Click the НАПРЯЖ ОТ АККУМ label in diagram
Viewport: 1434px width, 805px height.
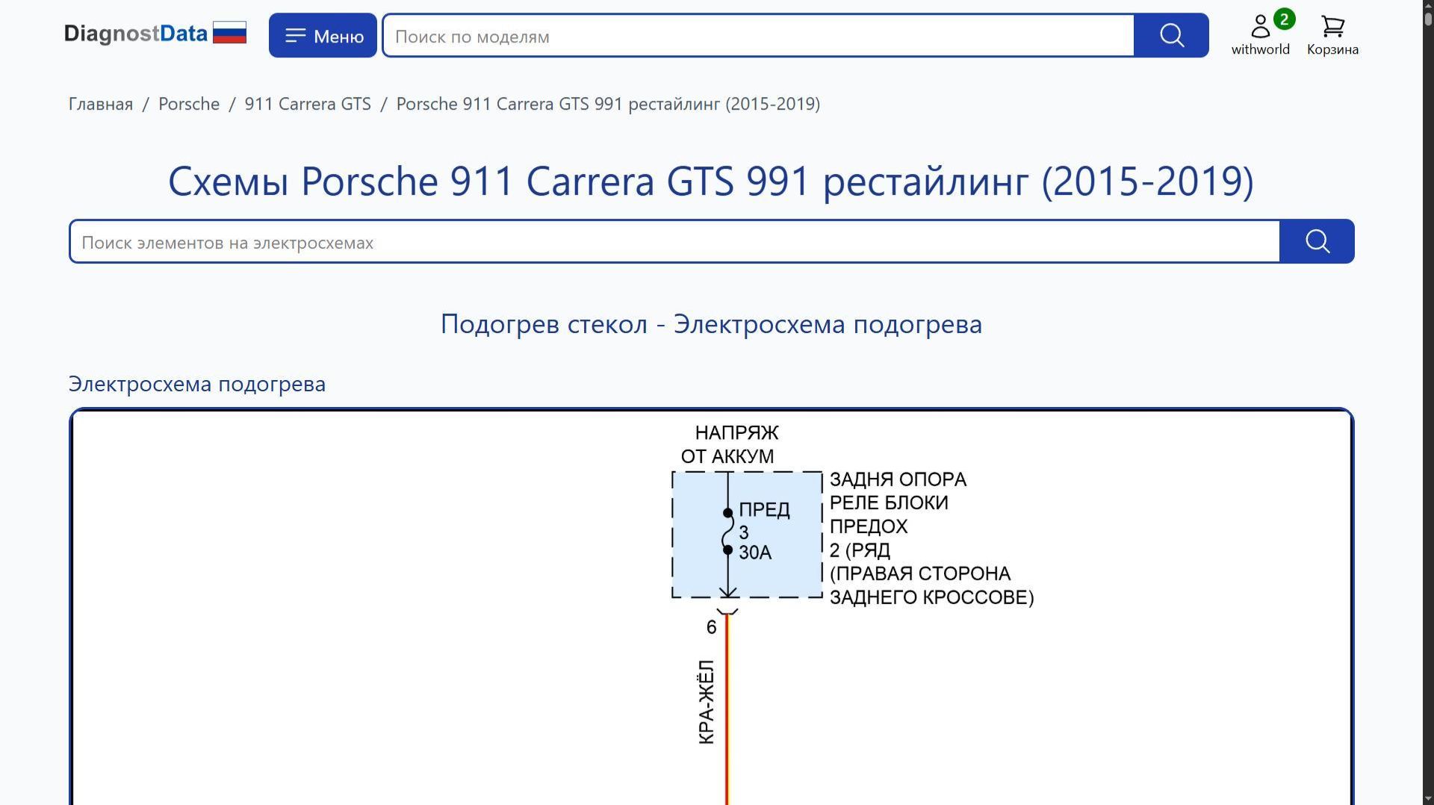point(729,444)
